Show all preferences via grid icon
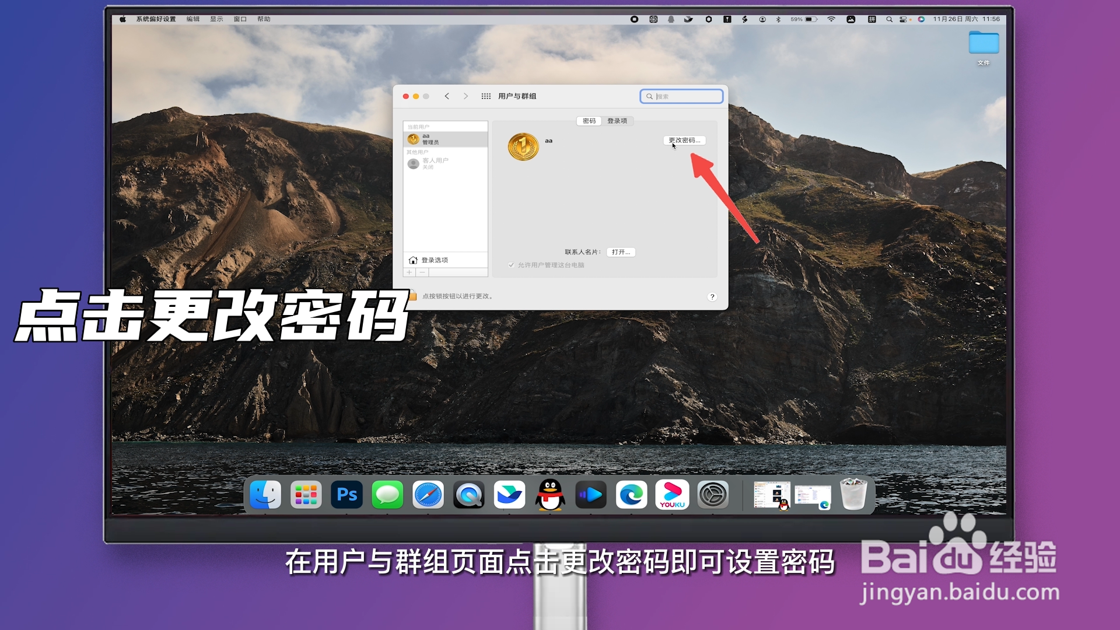 pyautogui.click(x=486, y=96)
